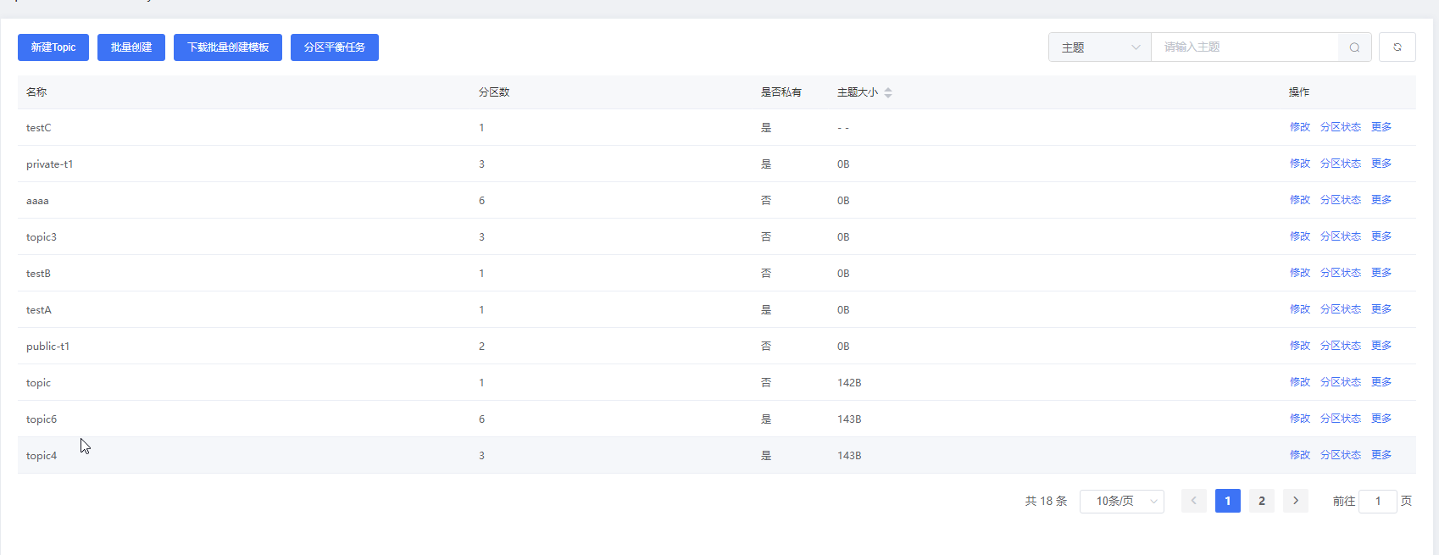Open 分区状态 in the 142B topic row
The height and width of the screenshot is (555, 1439).
pos(1341,382)
